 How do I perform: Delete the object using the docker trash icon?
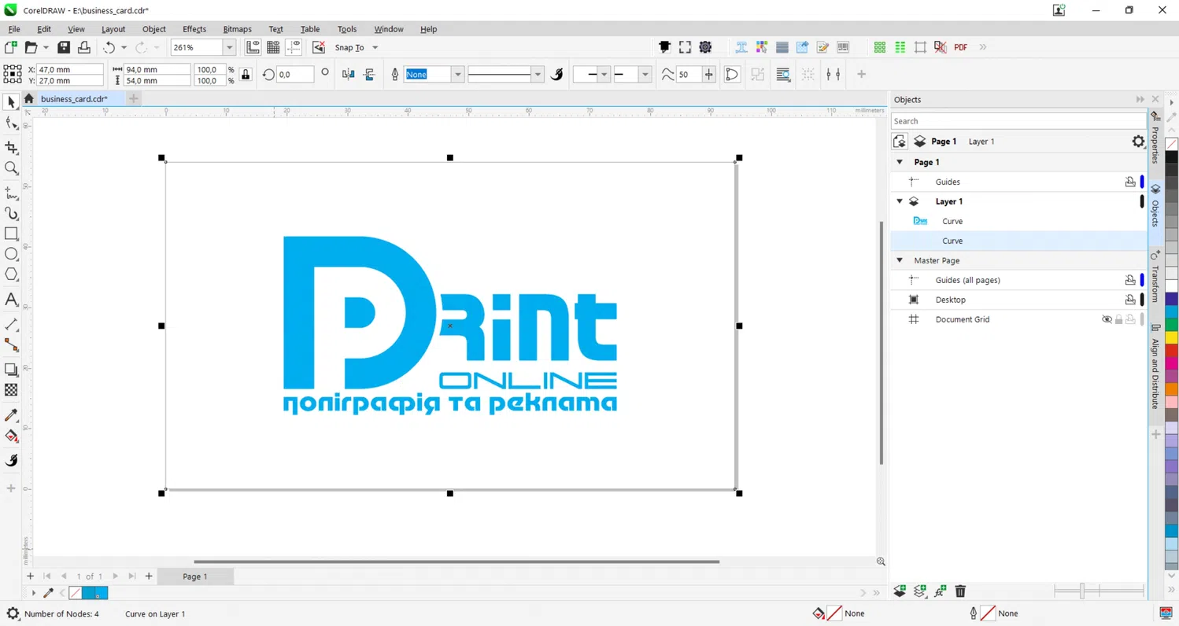[x=960, y=591]
